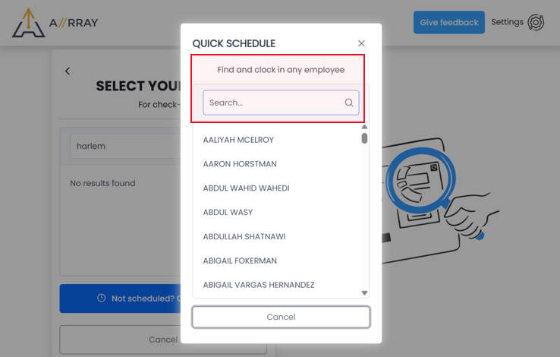Click scroll up arrow in employee list
Image resolution: width=560 pixels, height=357 pixels.
364,127
